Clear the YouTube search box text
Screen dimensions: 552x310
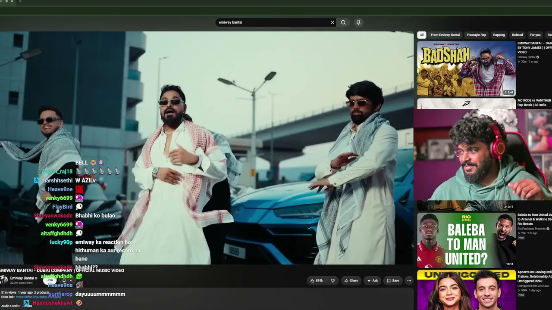[332, 22]
